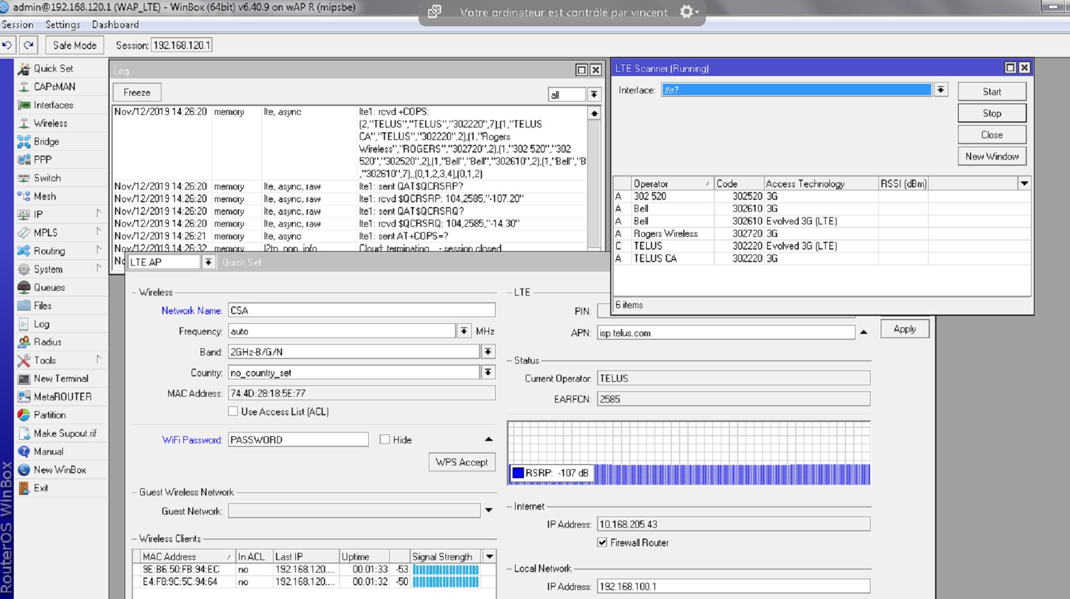This screenshot has width=1070, height=599.
Task: Click the Bridge icon in sidebar
Action: tap(24, 142)
